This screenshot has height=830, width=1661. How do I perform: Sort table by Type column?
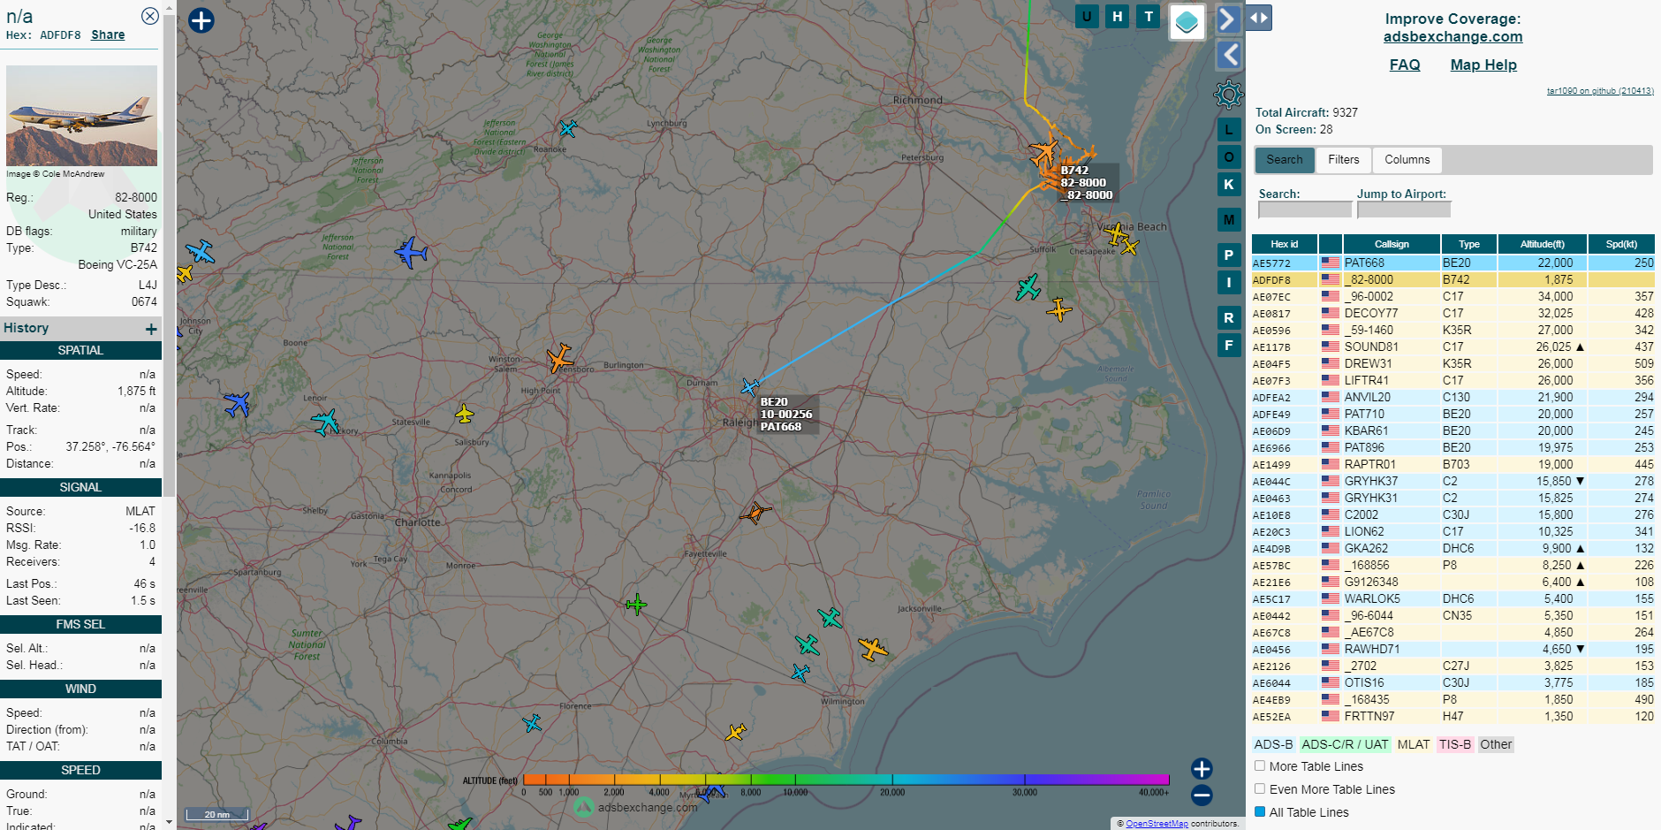click(1469, 244)
